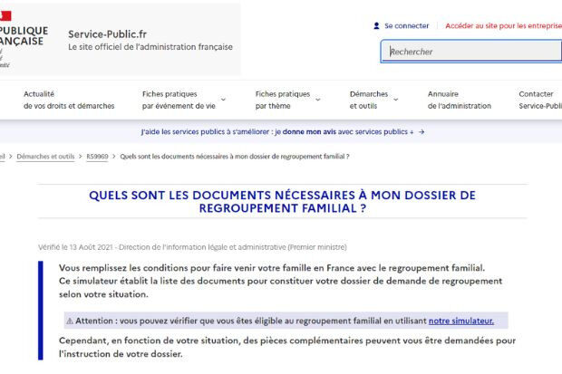Open Accéder au site pour les entreprises
The height and width of the screenshot is (374, 562).
click(x=504, y=25)
